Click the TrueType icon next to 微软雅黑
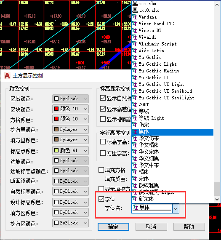 coord(135,185)
